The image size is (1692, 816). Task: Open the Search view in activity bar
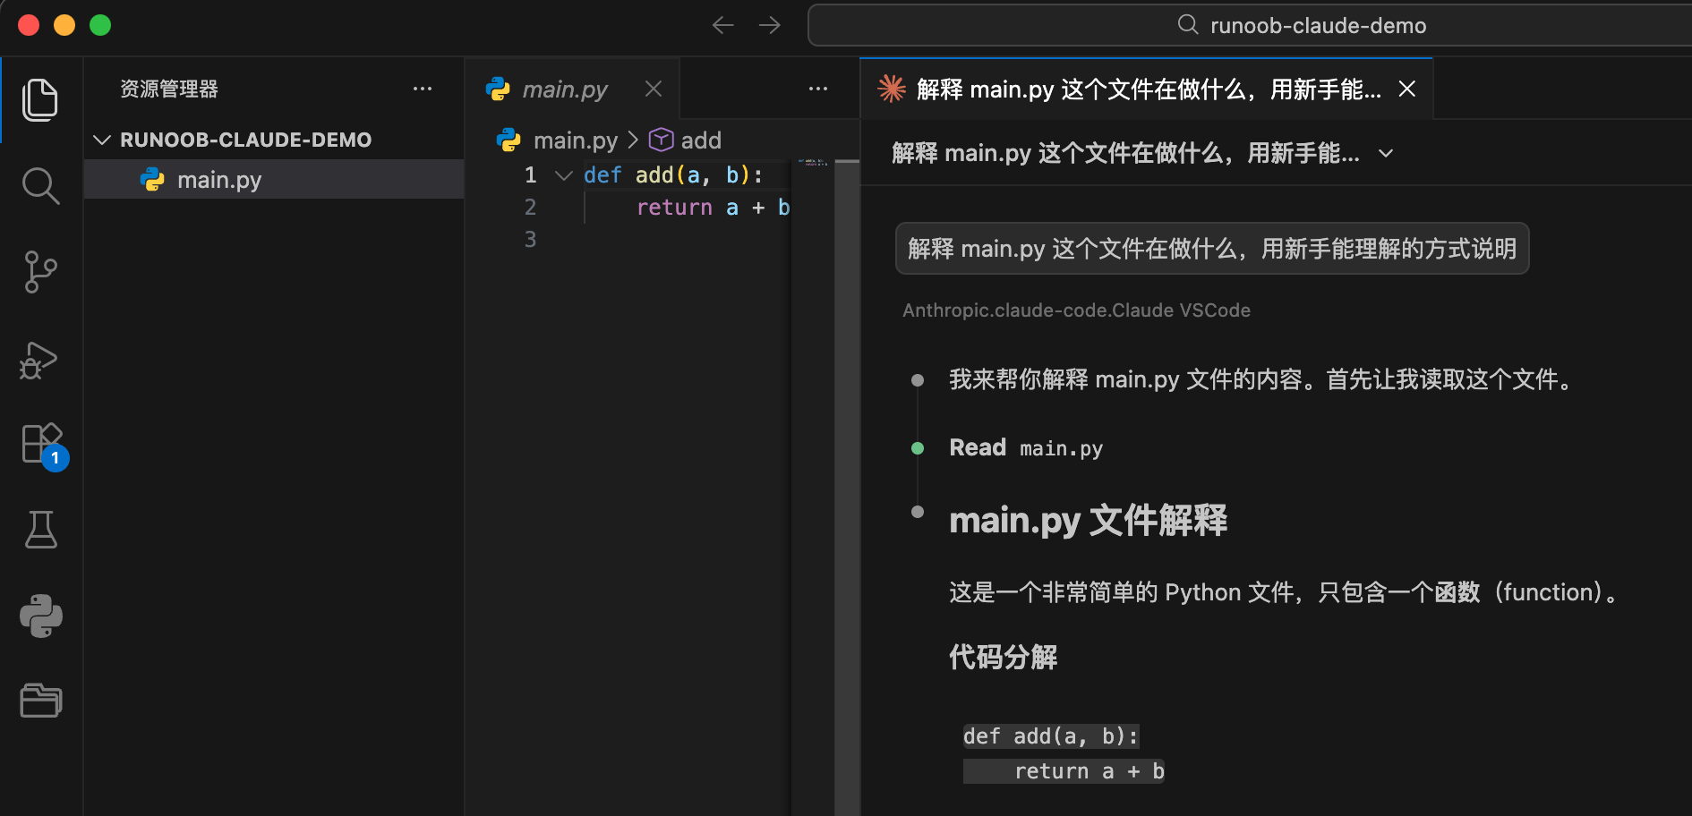coord(40,186)
